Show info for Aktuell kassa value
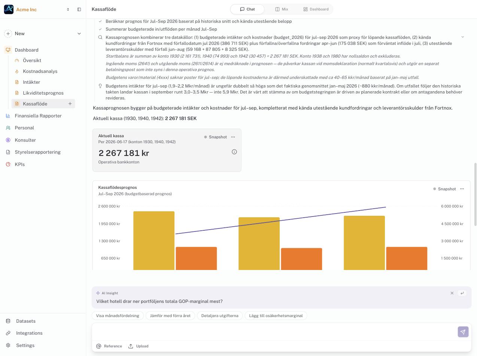This screenshot has width=477, height=356. point(234,152)
